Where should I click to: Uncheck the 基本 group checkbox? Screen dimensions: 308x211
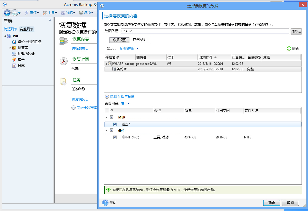click(x=111, y=130)
